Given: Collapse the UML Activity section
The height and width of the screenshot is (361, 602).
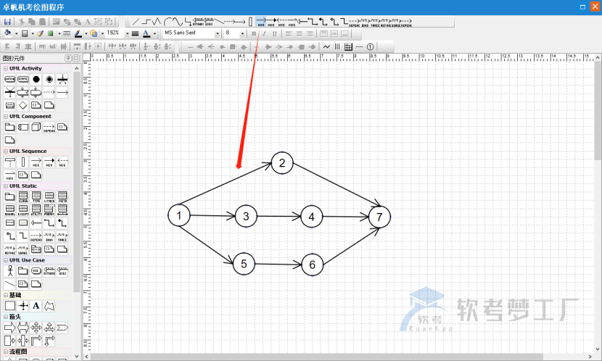Looking at the screenshot, I should click(5, 68).
